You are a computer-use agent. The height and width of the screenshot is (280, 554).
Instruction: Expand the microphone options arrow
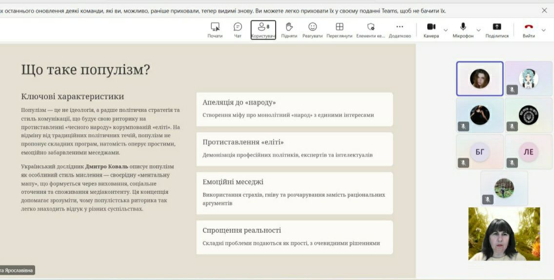(478, 30)
